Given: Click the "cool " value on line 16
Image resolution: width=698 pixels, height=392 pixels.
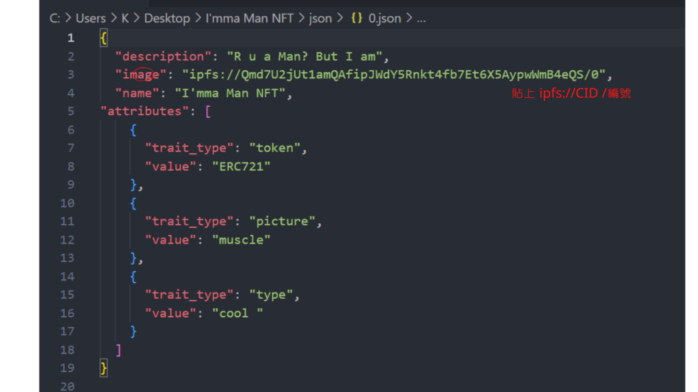Looking at the screenshot, I should pos(238,313).
